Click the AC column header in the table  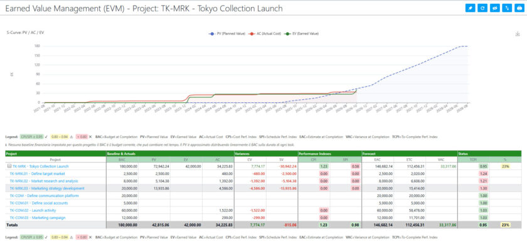[x=218, y=159]
